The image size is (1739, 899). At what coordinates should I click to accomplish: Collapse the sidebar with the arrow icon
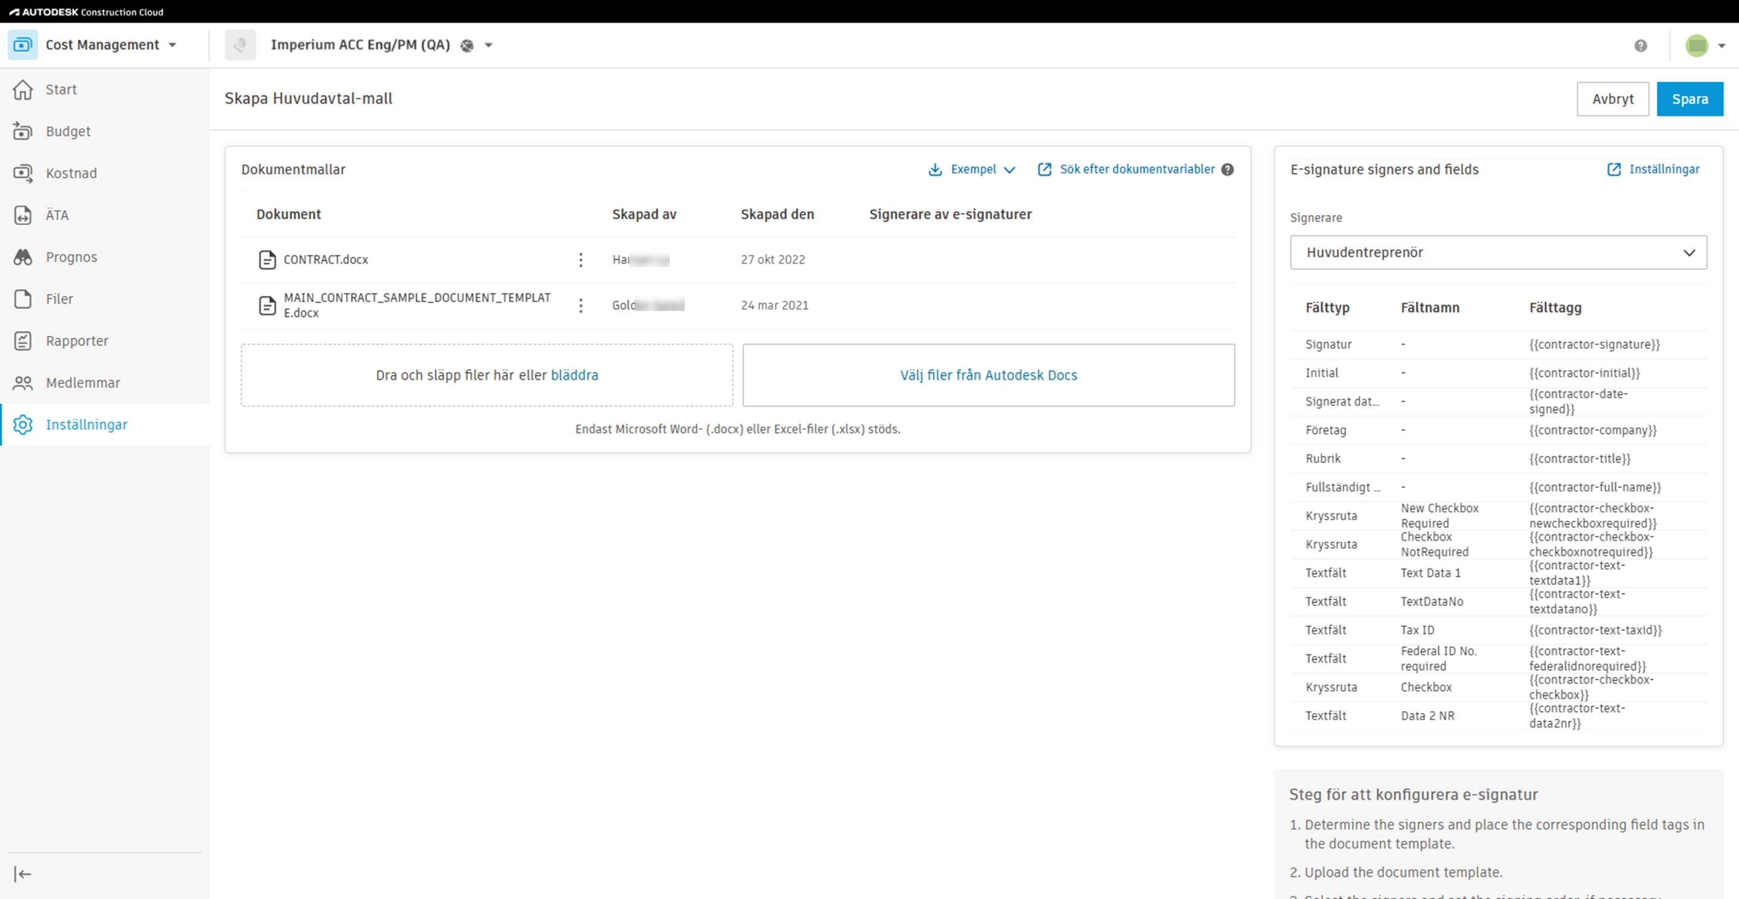tap(23, 874)
